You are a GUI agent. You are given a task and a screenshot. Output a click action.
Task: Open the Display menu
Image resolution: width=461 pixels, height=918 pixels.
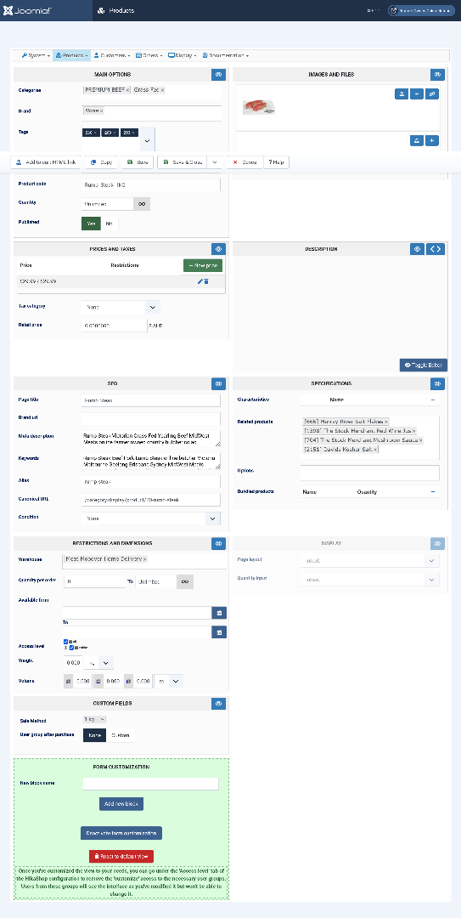pos(183,55)
